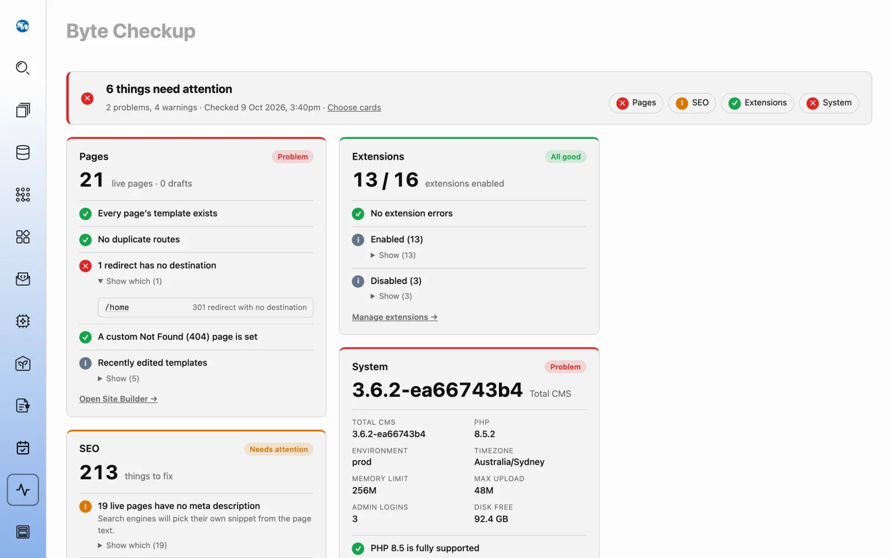Screen dimensions: 892x558
Task: Click the Total CMS logo icon in sidebar
Action: [x=23, y=26]
